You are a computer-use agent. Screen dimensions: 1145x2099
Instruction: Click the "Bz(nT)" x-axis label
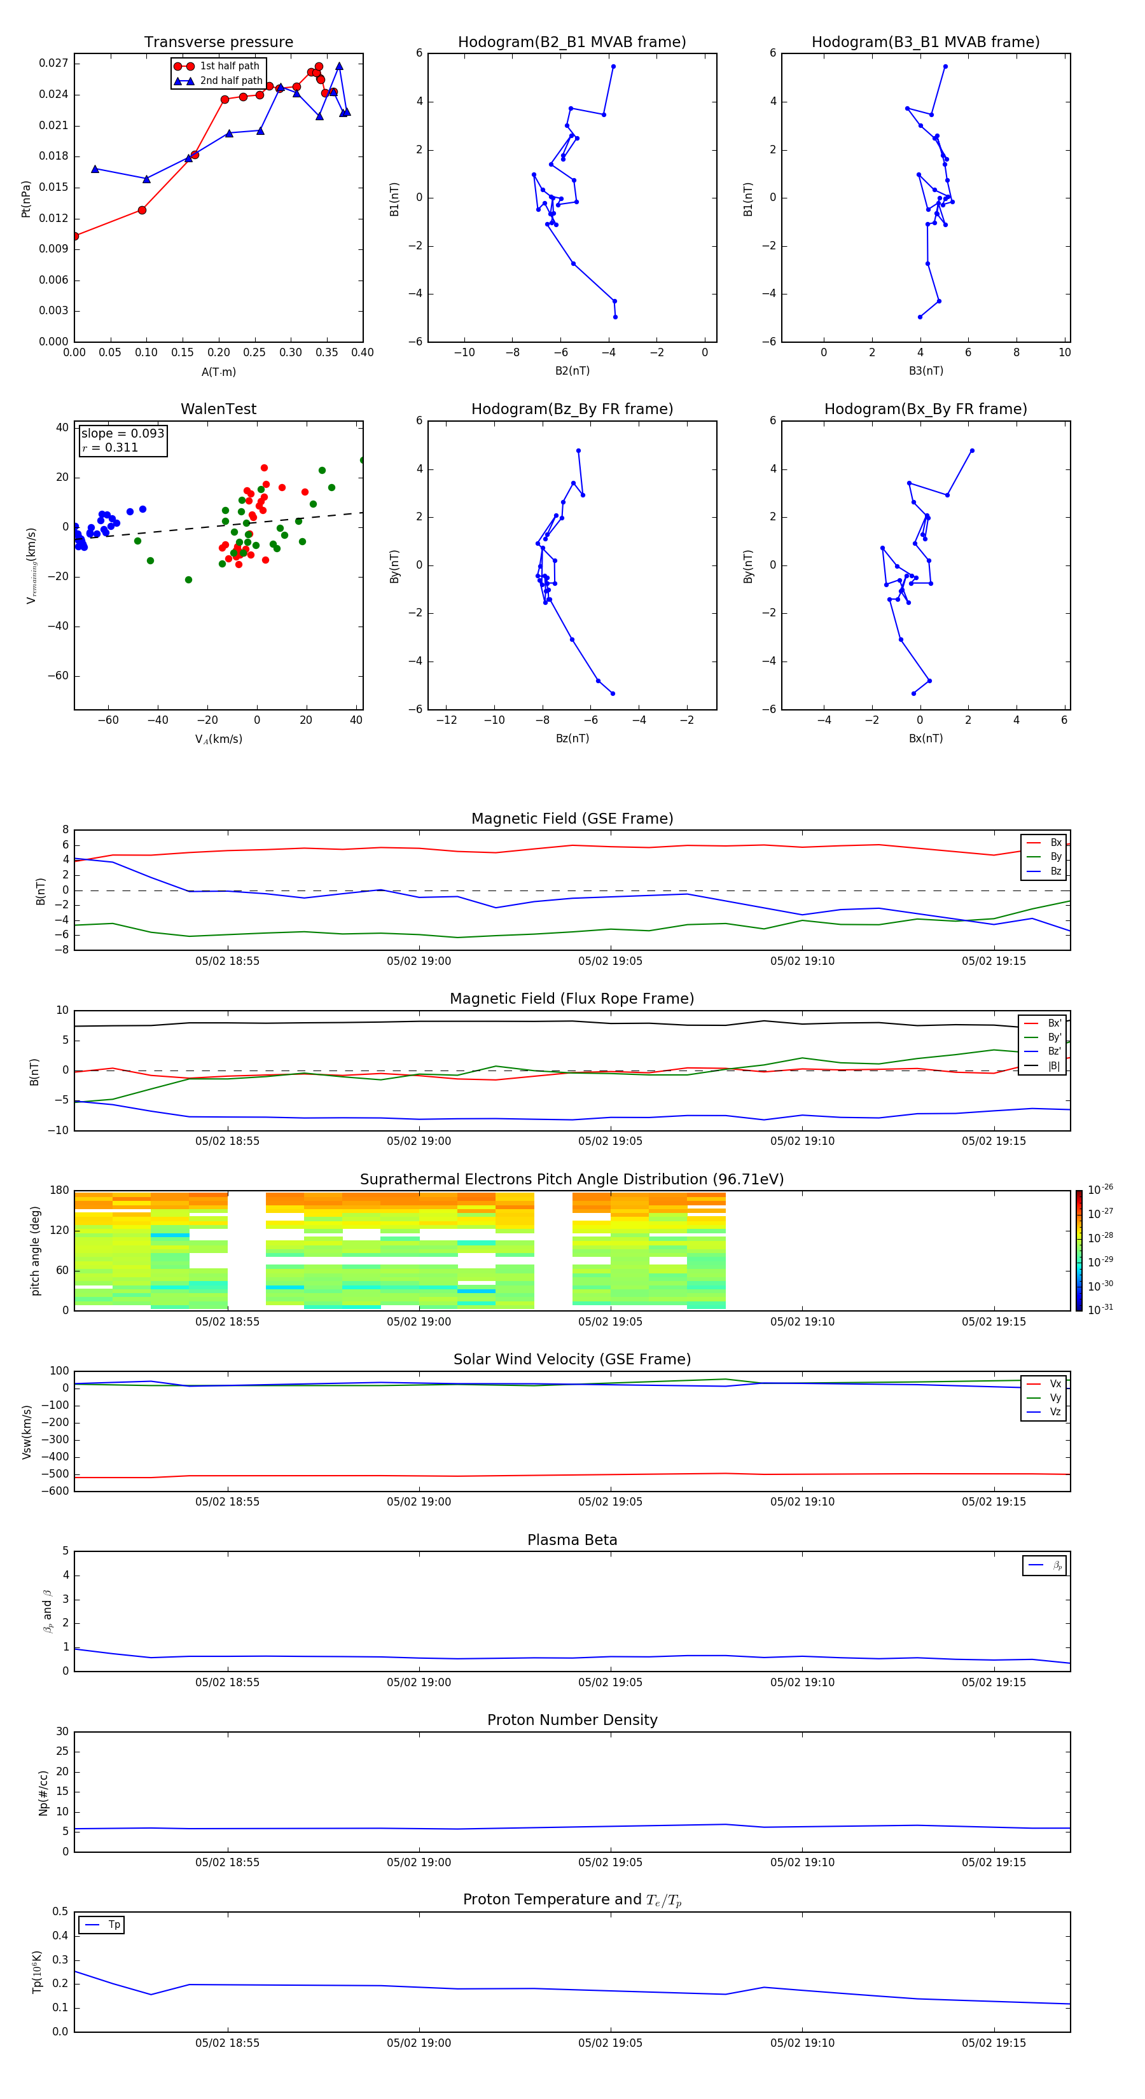572,738
